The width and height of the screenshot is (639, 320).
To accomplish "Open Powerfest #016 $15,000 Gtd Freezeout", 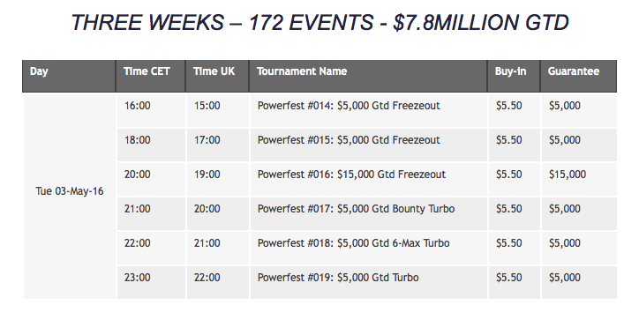I will 351,175.
